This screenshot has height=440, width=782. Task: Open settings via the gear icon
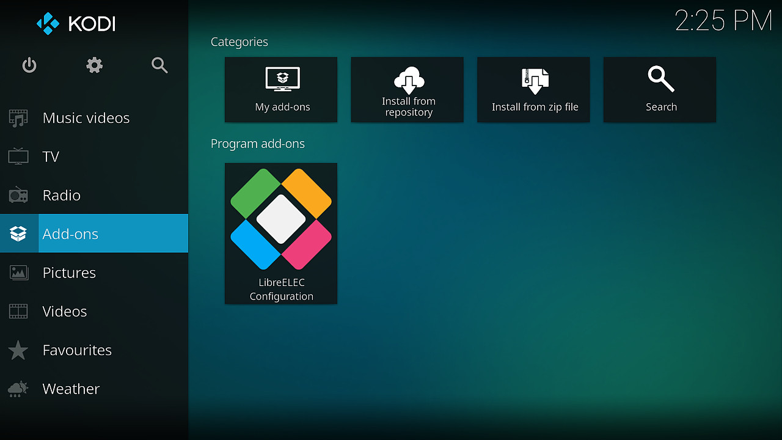94,65
